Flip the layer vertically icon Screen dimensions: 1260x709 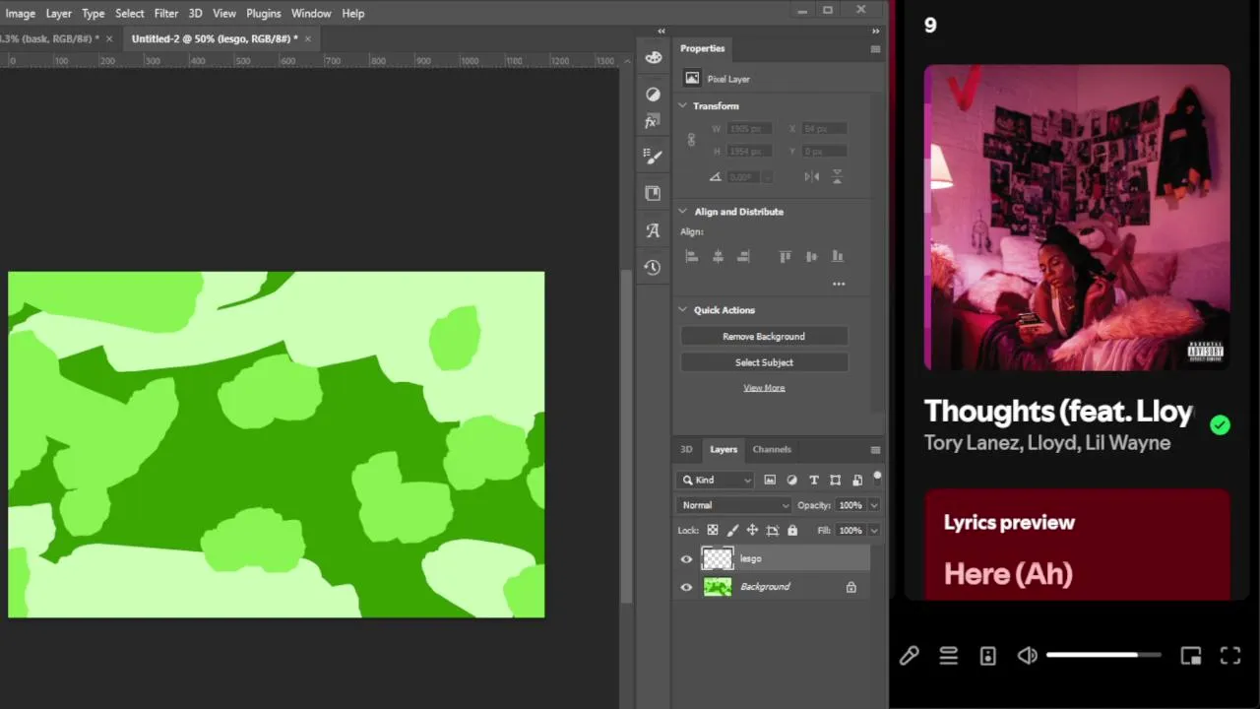point(838,177)
